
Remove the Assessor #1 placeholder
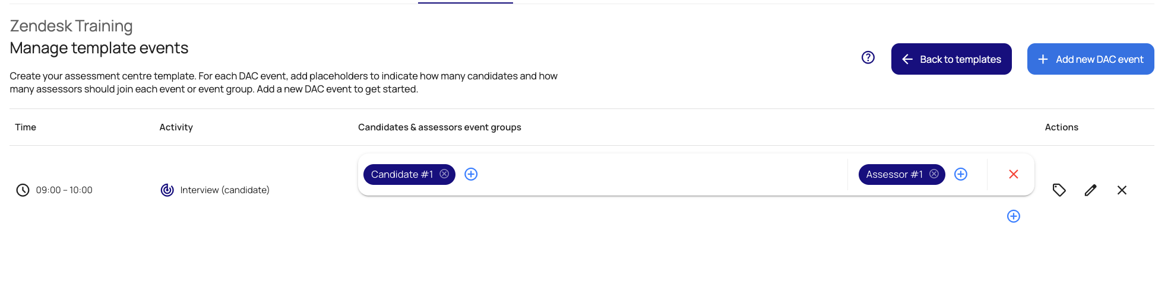pos(934,174)
